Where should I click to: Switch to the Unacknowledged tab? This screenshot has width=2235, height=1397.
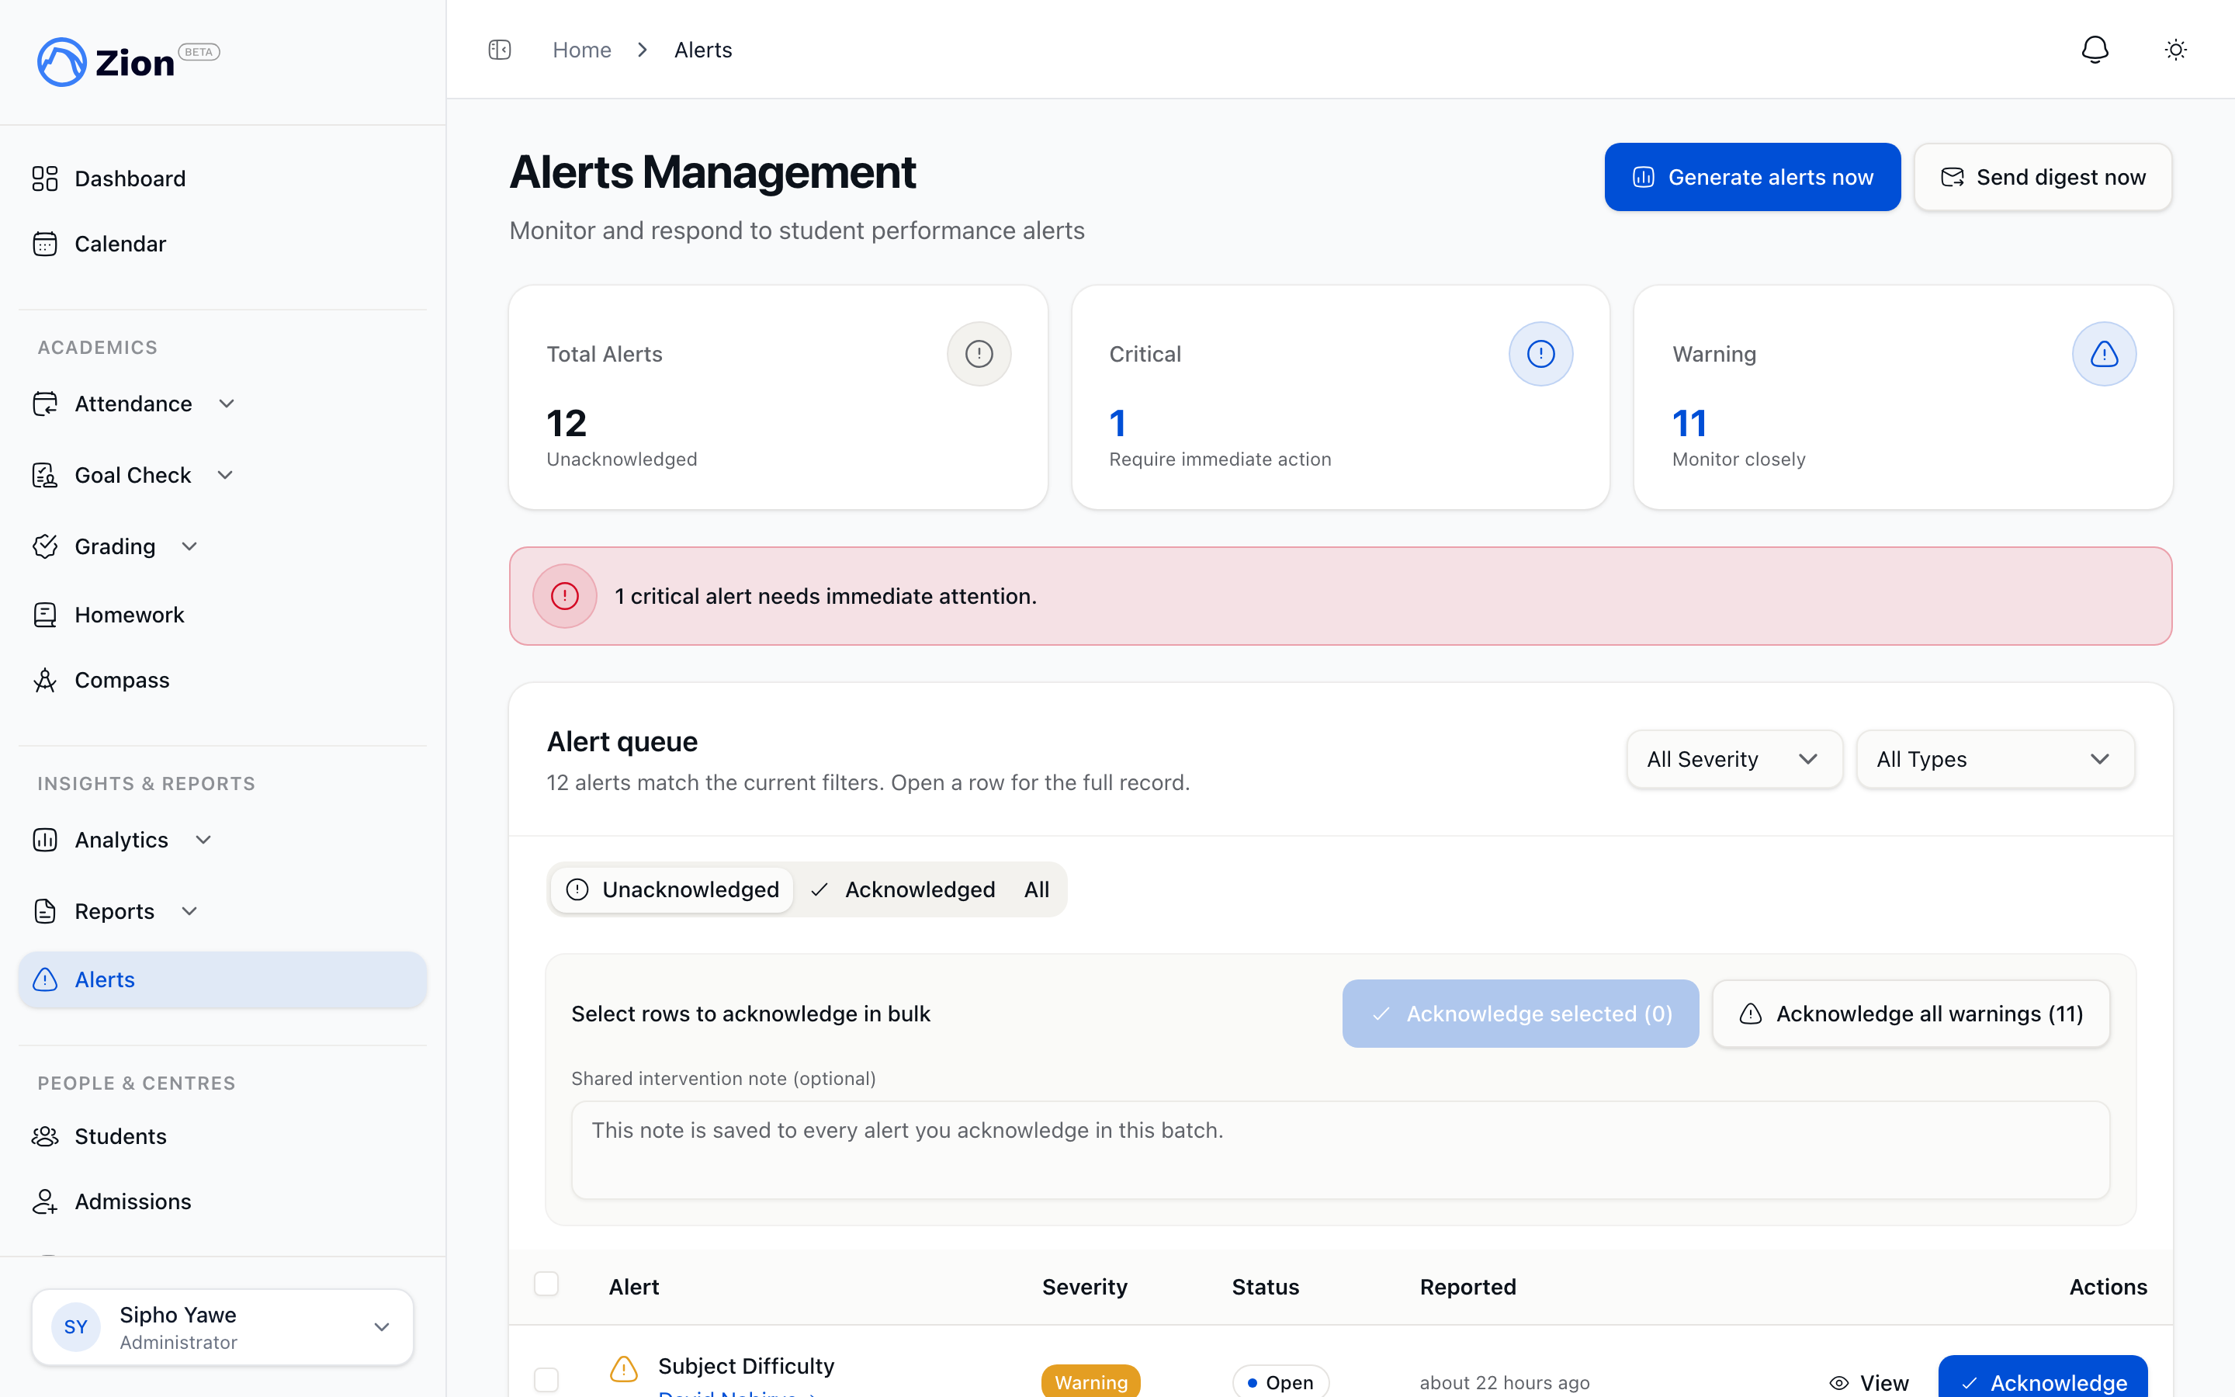[672, 889]
